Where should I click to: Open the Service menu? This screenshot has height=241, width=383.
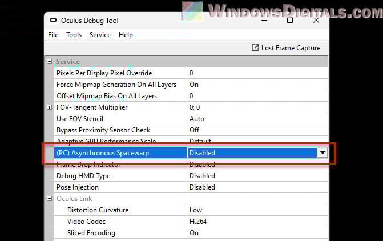pos(100,35)
